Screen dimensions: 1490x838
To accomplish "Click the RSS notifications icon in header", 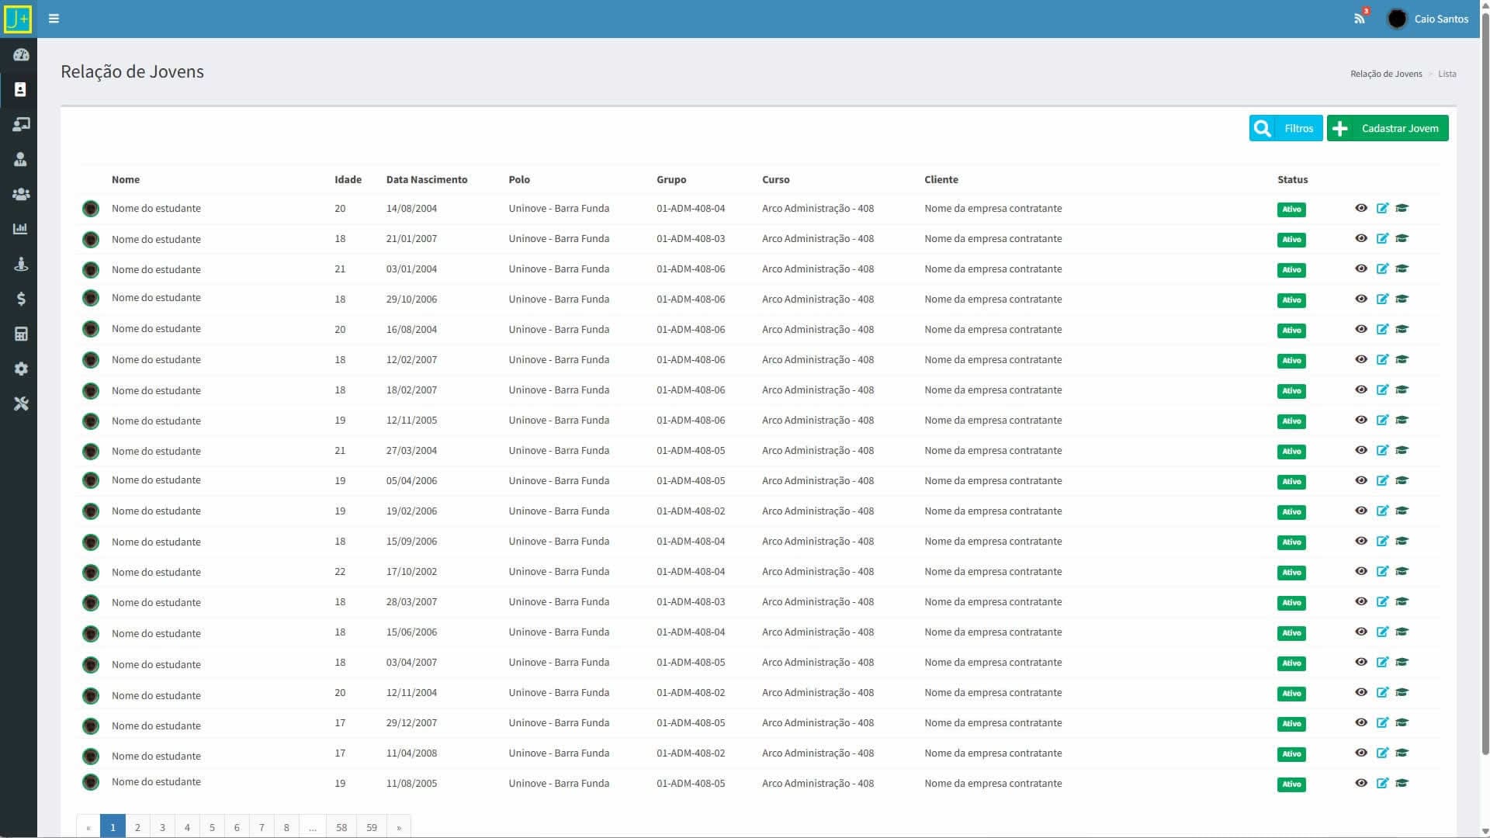I will pos(1359,19).
